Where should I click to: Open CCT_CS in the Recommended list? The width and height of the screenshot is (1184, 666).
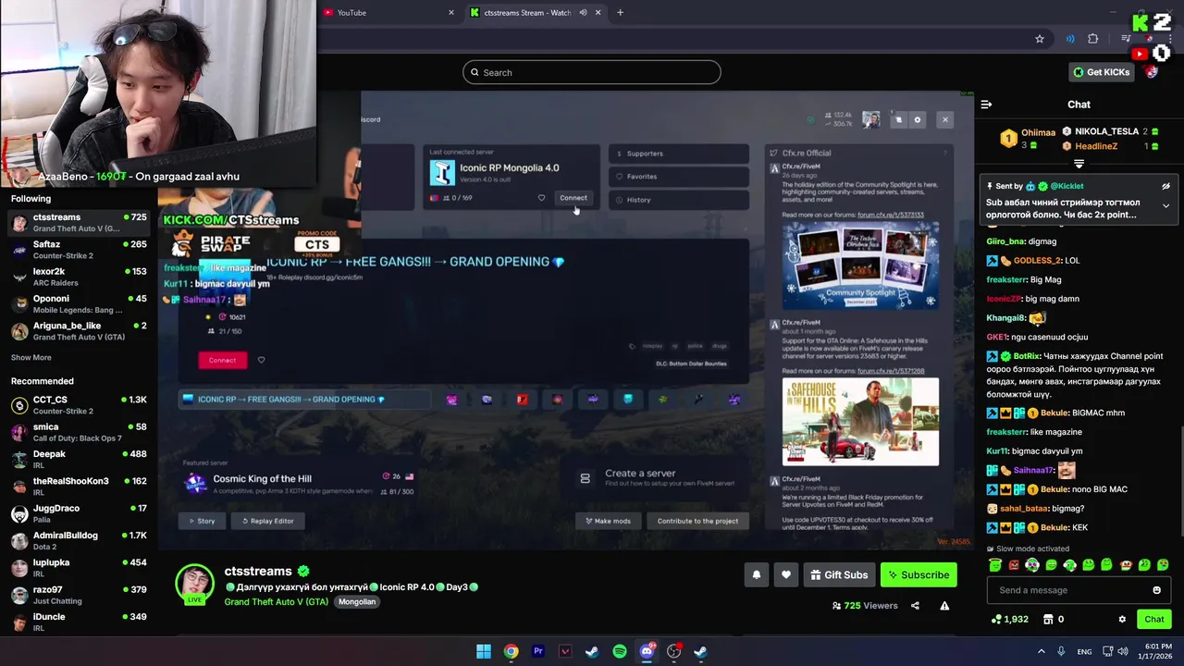(79, 405)
